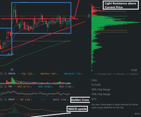Expand the MAVOL indicator dropdown chevron
Image resolution: width=141 pixels, height=117 pixels.
pos(19,74)
